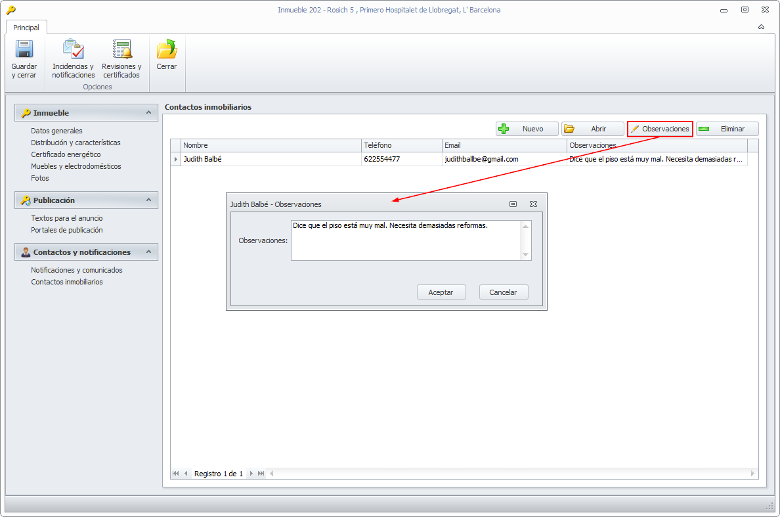Close the Judith Balbé Observaciones dialog
The width and height of the screenshot is (780, 517).
pos(533,204)
